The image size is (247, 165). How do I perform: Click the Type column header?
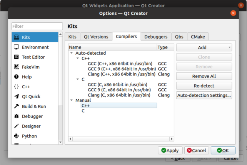(165, 47)
